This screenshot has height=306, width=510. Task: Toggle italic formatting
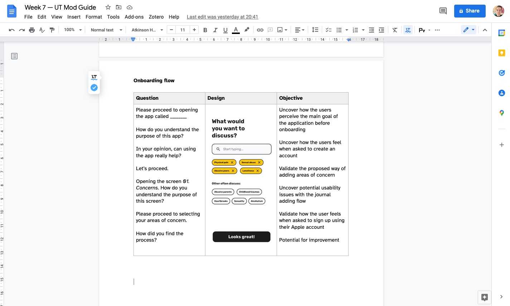coord(215,30)
